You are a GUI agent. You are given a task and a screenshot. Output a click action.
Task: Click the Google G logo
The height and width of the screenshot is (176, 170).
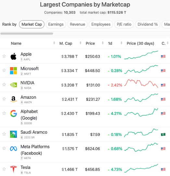(13, 113)
